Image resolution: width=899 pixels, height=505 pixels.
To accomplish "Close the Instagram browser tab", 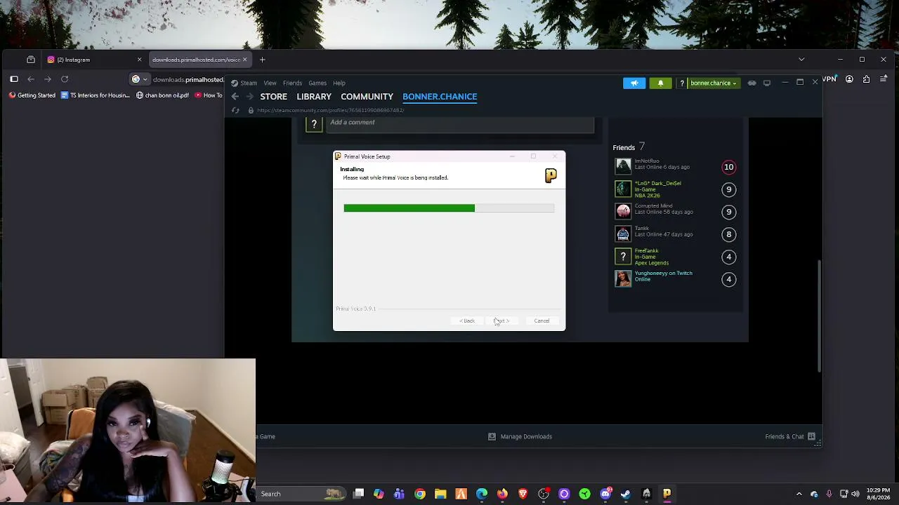I will coord(139,60).
